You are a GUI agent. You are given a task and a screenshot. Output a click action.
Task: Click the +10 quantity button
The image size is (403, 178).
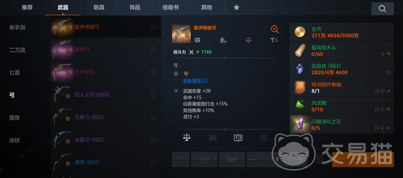click(204, 159)
